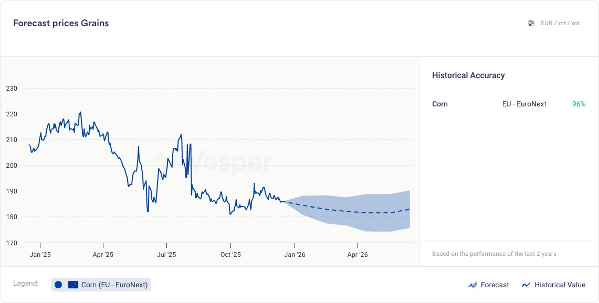Click the 230 y-axis value
The image size is (599, 303).
pyautogui.click(x=12, y=89)
